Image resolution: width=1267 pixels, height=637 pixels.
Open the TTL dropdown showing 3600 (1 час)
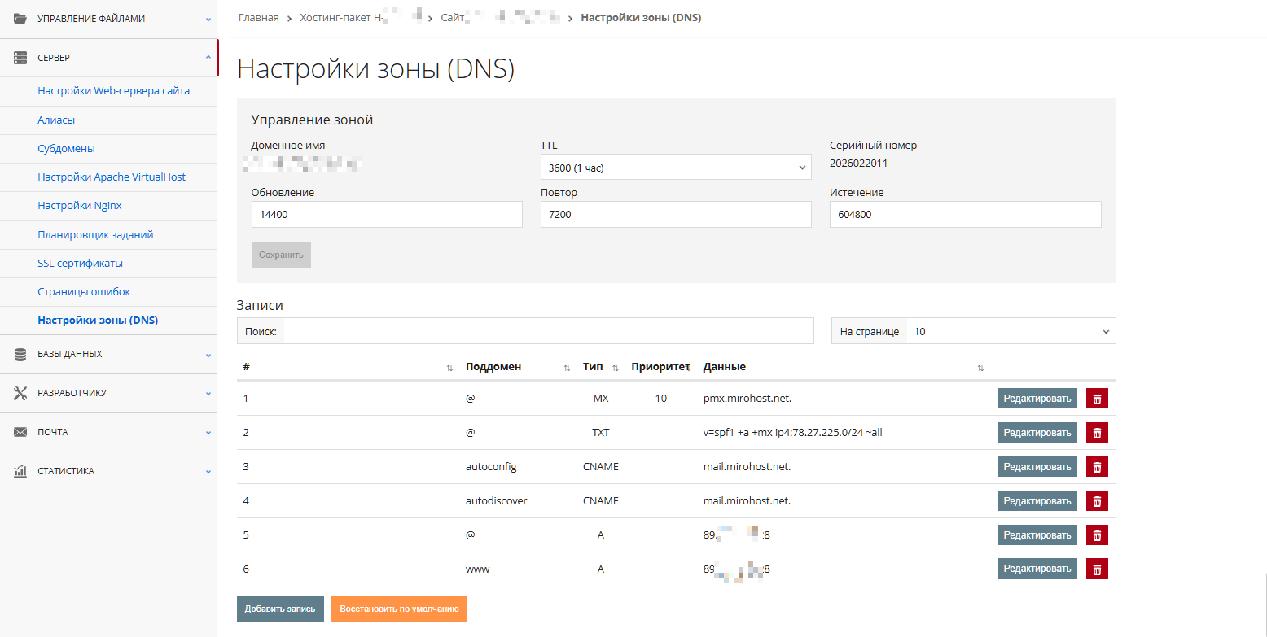[676, 167]
